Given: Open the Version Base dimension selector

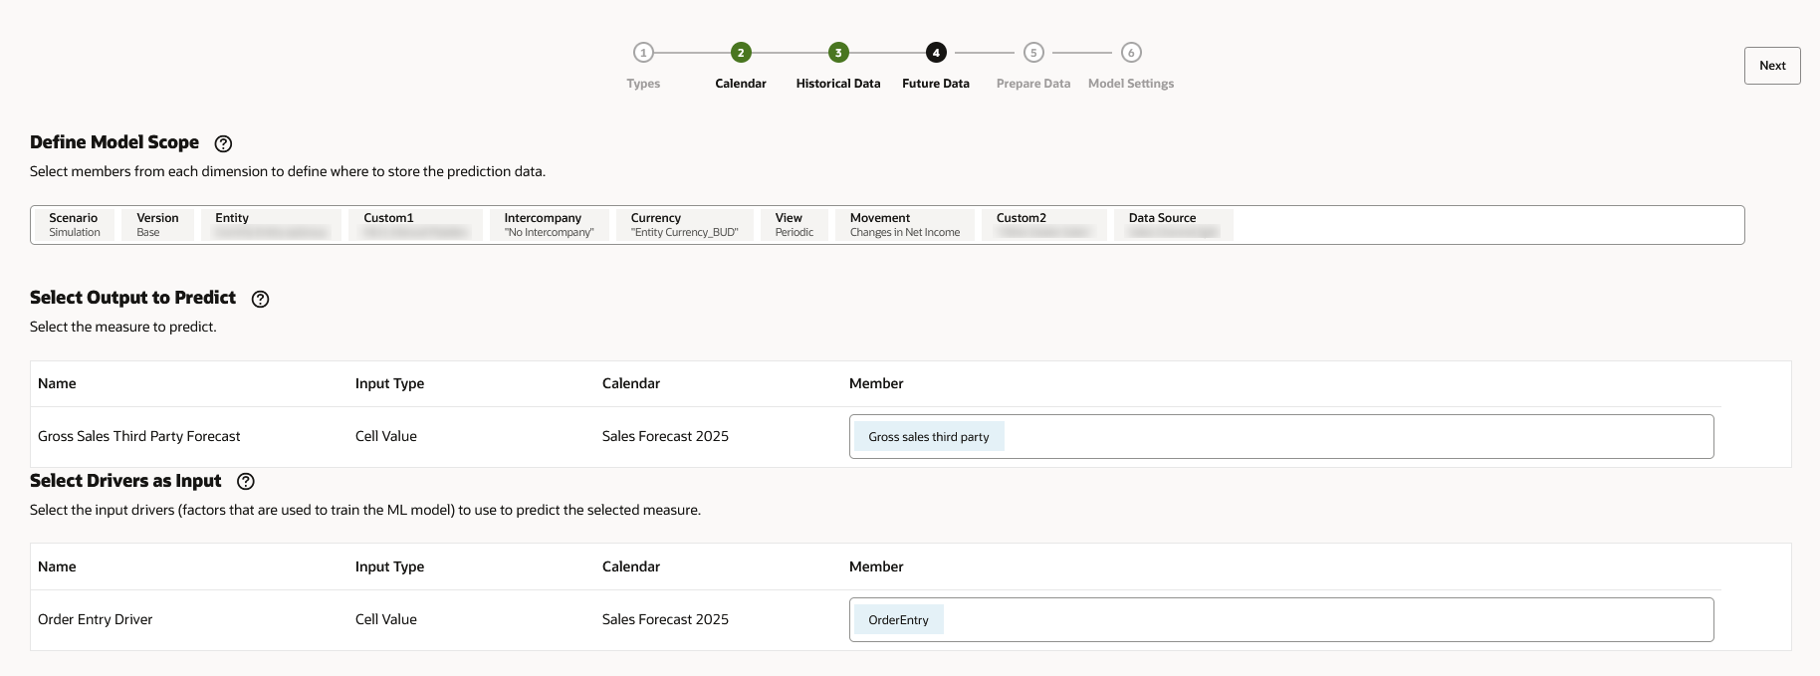Looking at the screenshot, I should [x=157, y=225].
